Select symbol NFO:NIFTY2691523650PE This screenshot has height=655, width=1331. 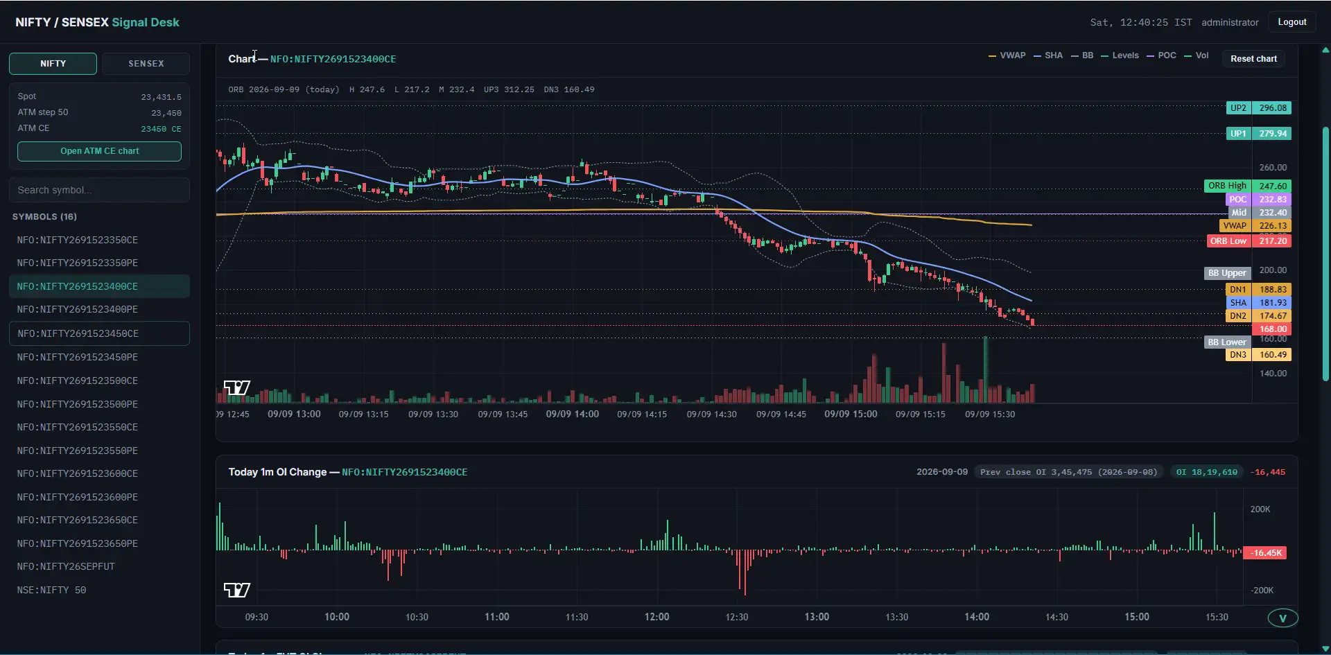tap(99, 543)
